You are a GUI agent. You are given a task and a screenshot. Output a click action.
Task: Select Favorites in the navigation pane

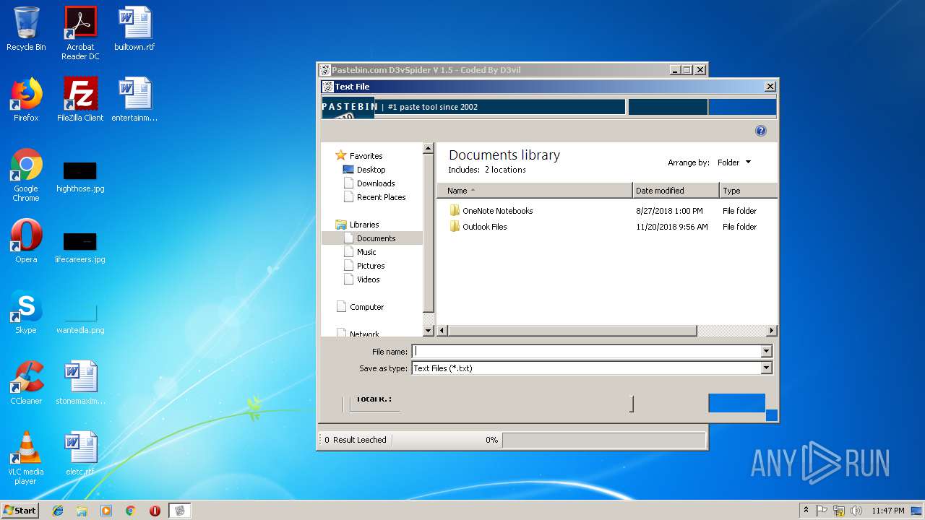366,156
